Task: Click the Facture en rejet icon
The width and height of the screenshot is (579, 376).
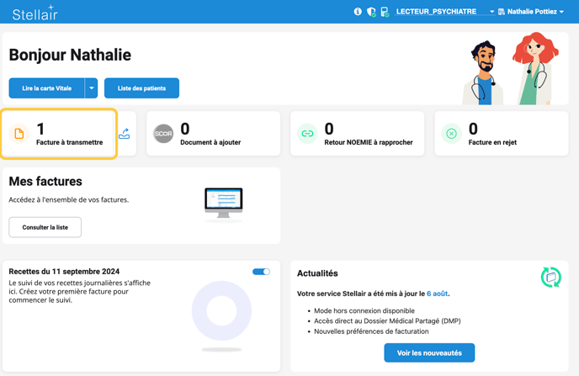Action: pyautogui.click(x=451, y=134)
